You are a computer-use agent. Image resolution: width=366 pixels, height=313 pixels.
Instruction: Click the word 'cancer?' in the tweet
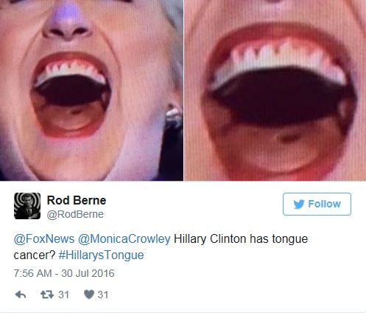coord(35,255)
